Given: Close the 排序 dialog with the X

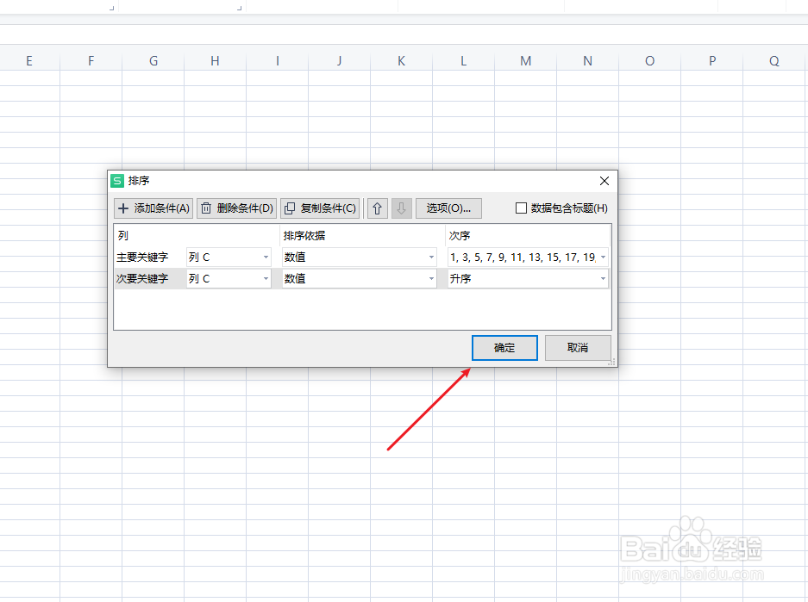Looking at the screenshot, I should (604, 181).
